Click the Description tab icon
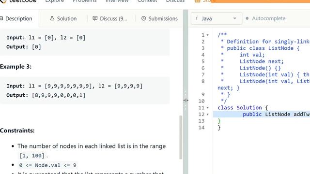This screenshot has height=174, width=310. pyautogui.click(x=1, y=18)
